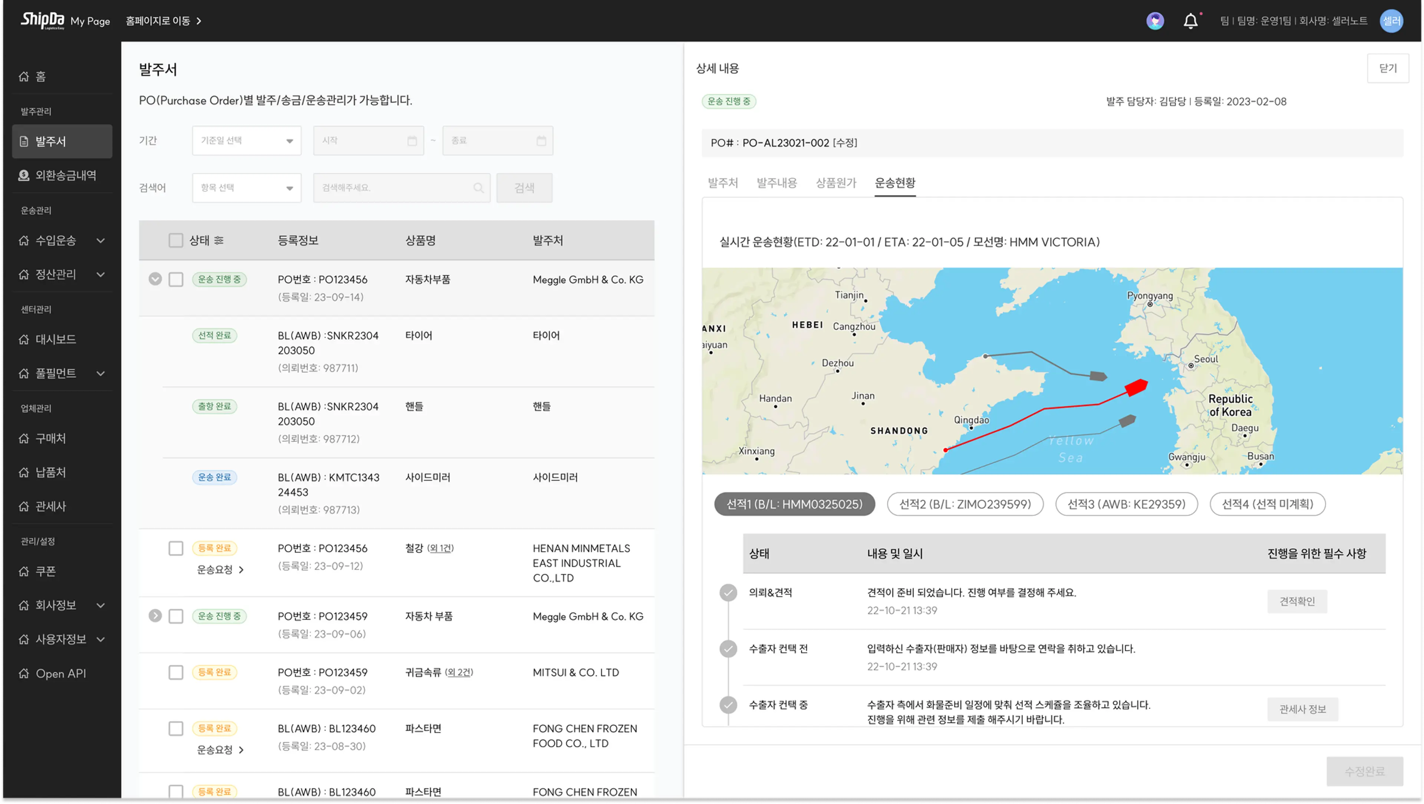
Task: Switch to the 상품원가 tab
Action: pos(836,182)
